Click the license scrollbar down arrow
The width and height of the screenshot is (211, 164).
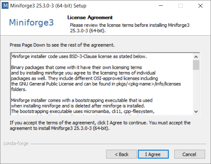point(196,112)
